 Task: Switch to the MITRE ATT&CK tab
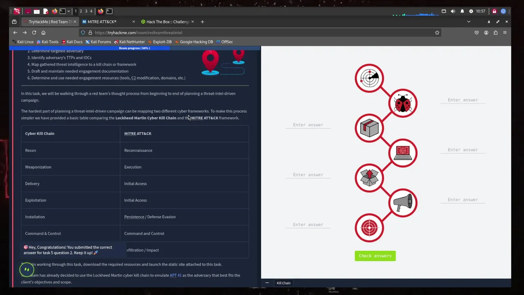108,22
